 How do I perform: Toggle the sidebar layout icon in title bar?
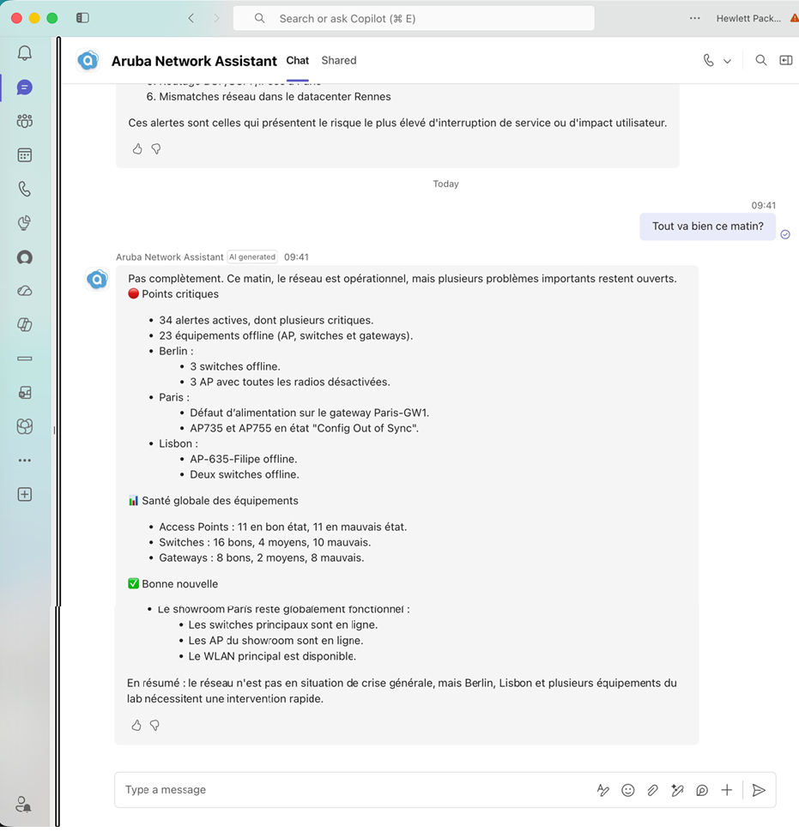tap(82, 18)
